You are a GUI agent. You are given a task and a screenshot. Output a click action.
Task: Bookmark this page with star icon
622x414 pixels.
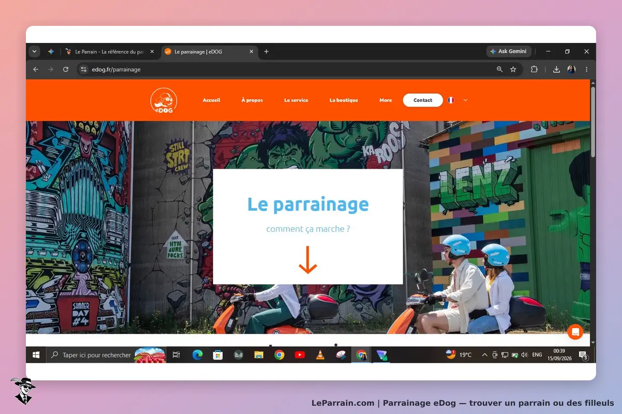pos(513,69)
